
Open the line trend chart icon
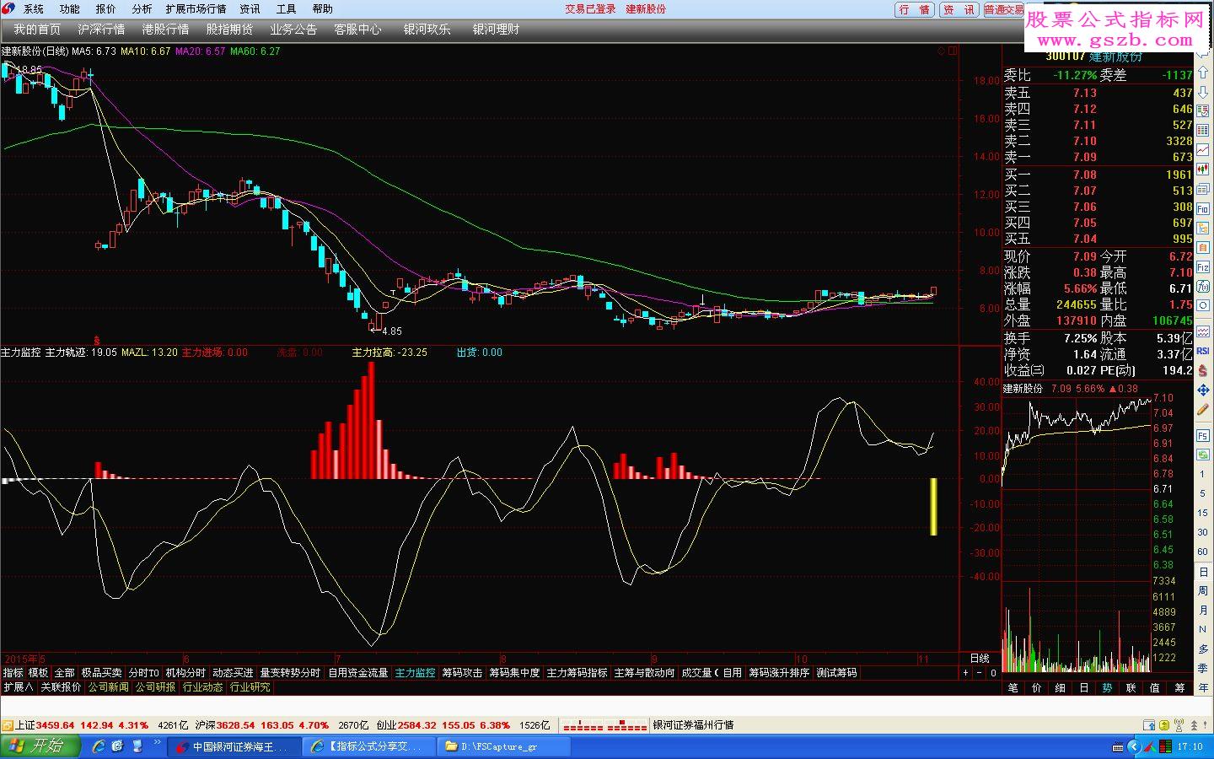1203,150
